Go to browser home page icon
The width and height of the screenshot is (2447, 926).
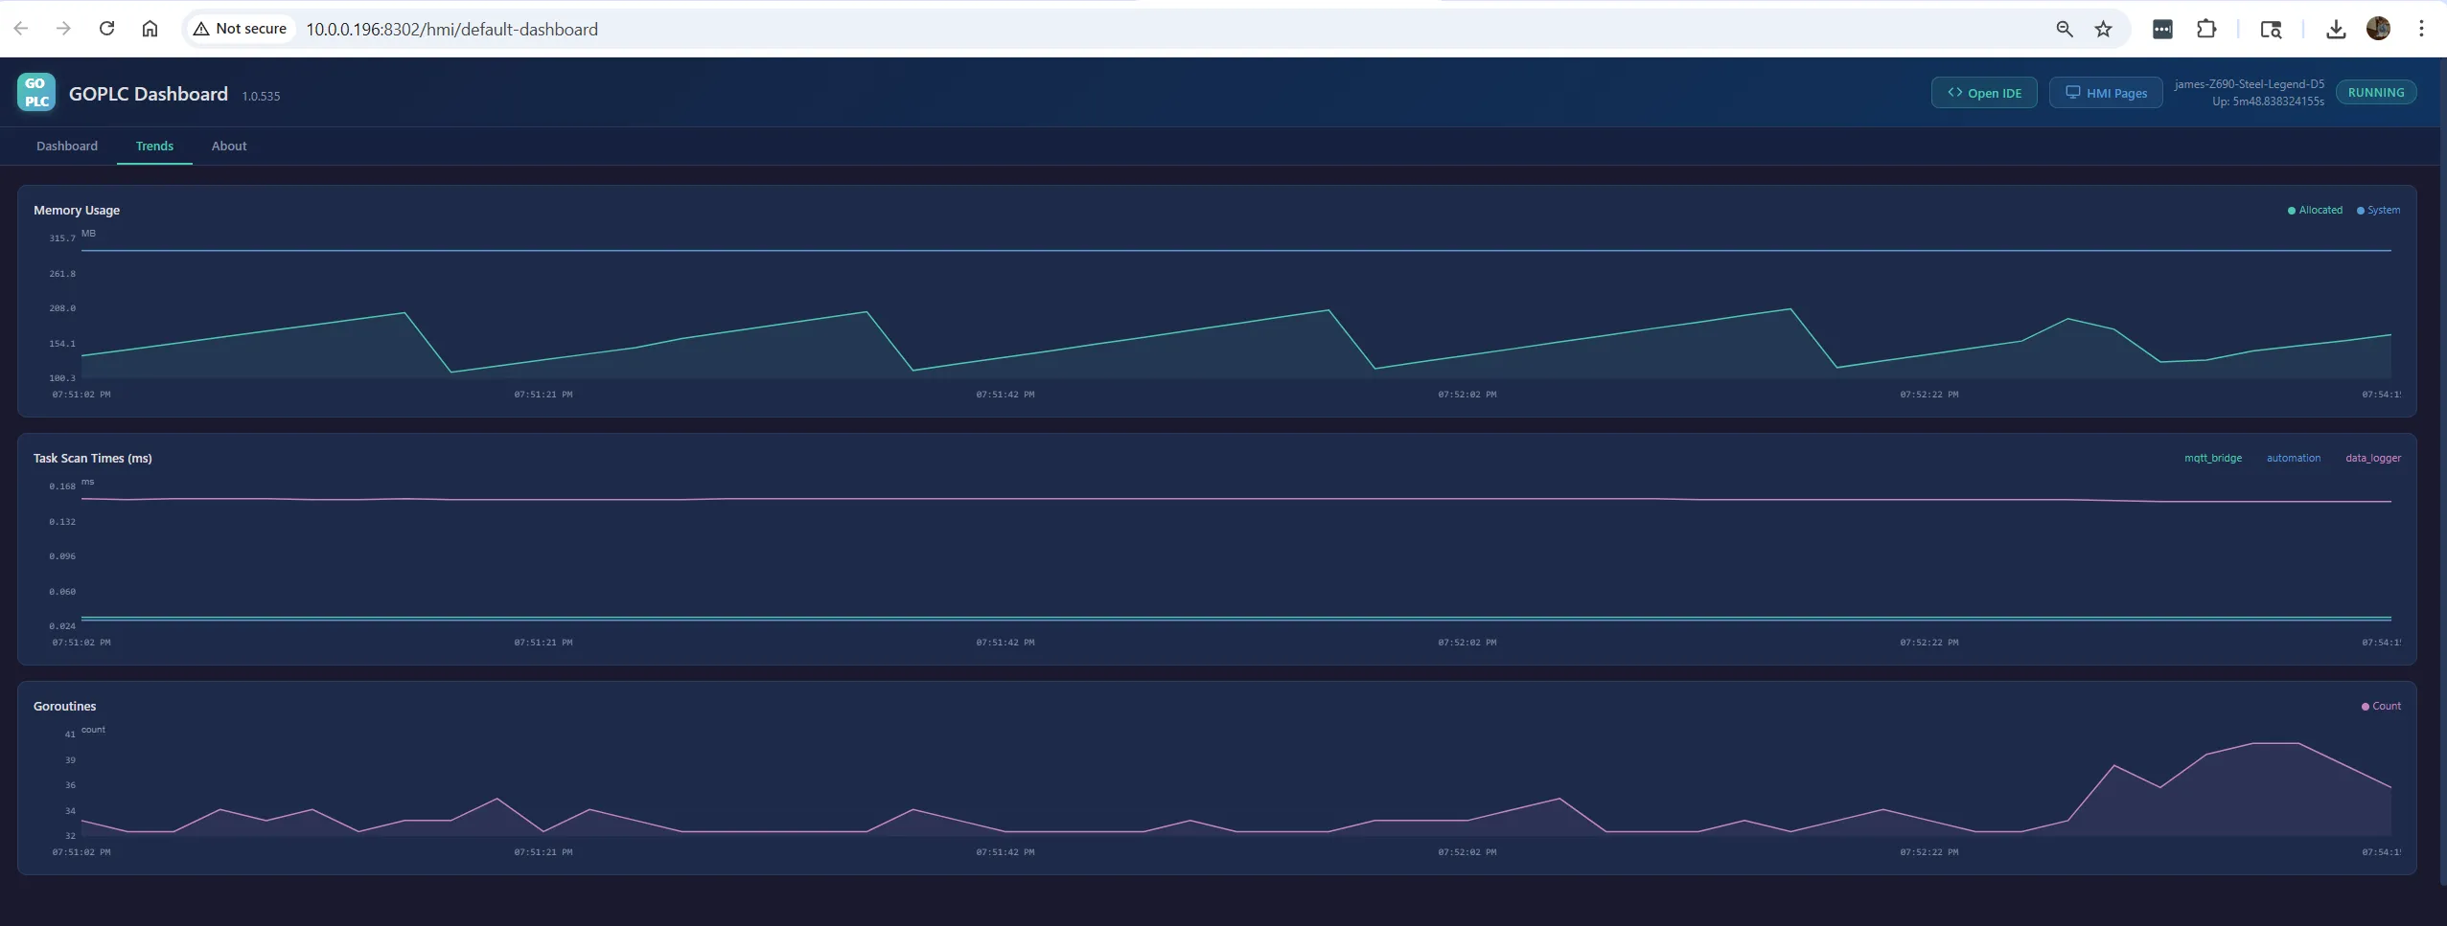150,29
